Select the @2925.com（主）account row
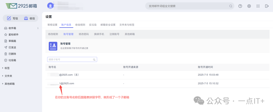The image size is (273, 112). 157,75
